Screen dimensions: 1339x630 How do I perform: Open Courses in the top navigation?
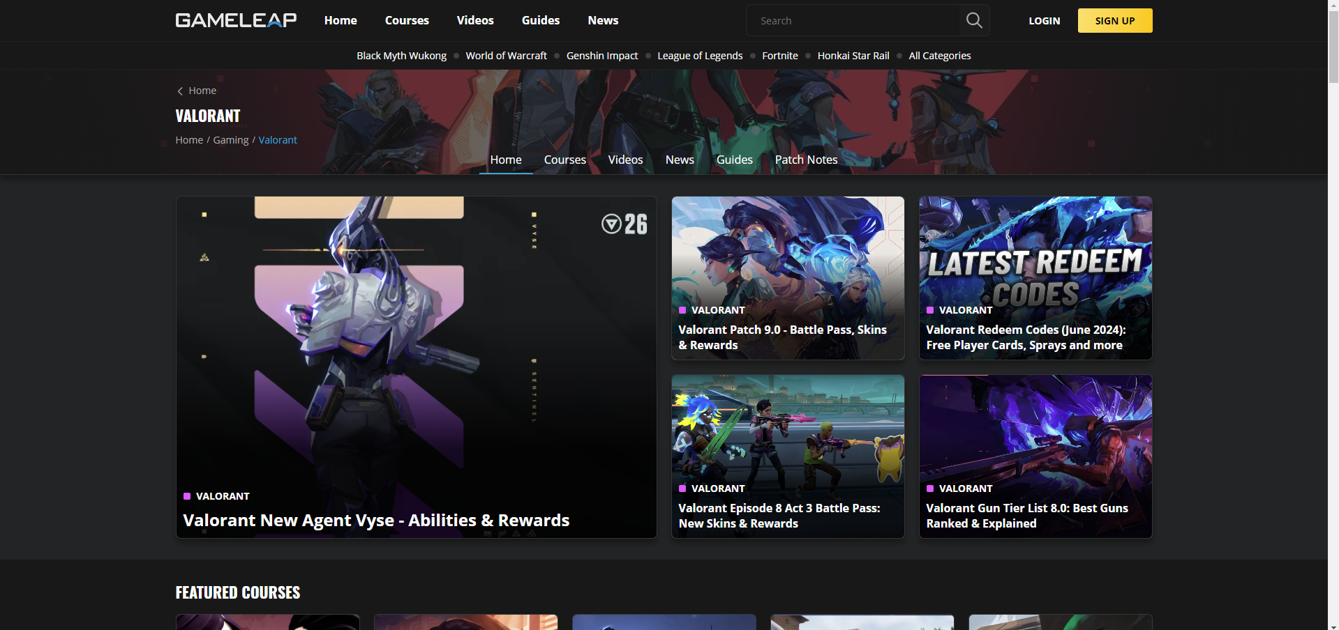pos(407,20)
